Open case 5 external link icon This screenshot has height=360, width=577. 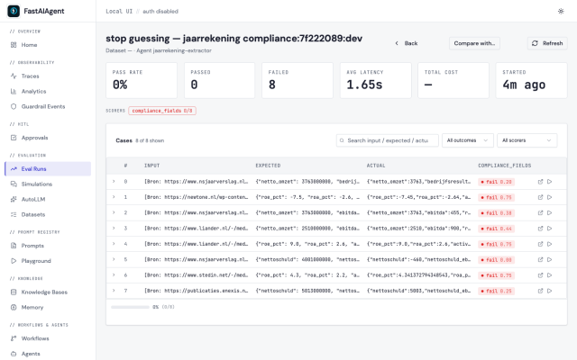(540, 260)
